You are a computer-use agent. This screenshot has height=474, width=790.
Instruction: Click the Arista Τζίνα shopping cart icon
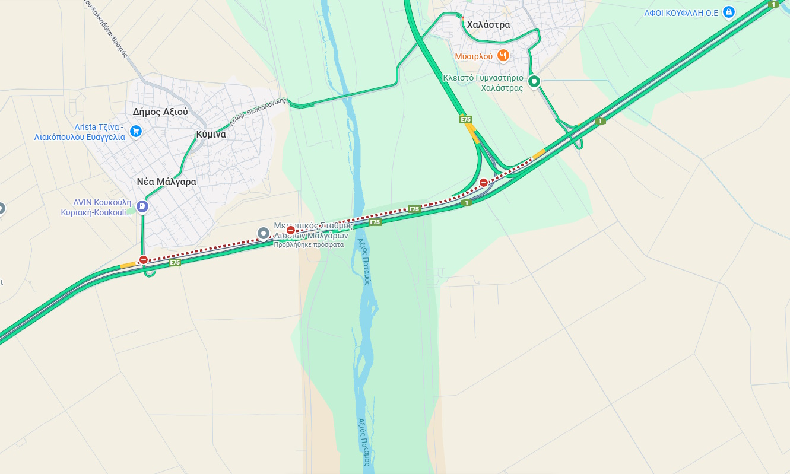136,131
